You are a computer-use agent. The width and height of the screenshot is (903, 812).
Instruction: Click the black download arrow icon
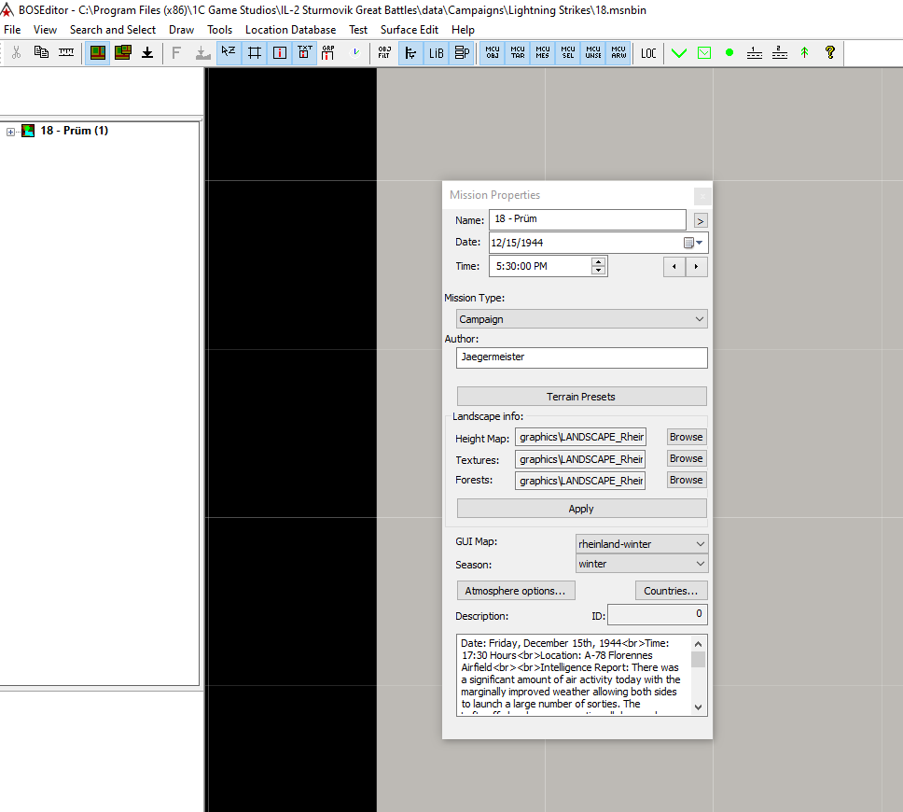147,53
